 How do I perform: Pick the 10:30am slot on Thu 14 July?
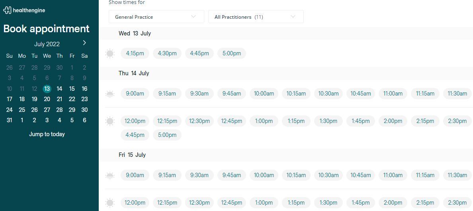click(328, 94)
